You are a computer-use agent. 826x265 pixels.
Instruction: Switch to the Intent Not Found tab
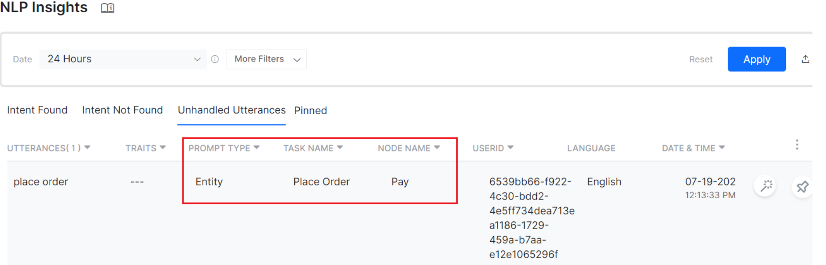click(122, 110)
